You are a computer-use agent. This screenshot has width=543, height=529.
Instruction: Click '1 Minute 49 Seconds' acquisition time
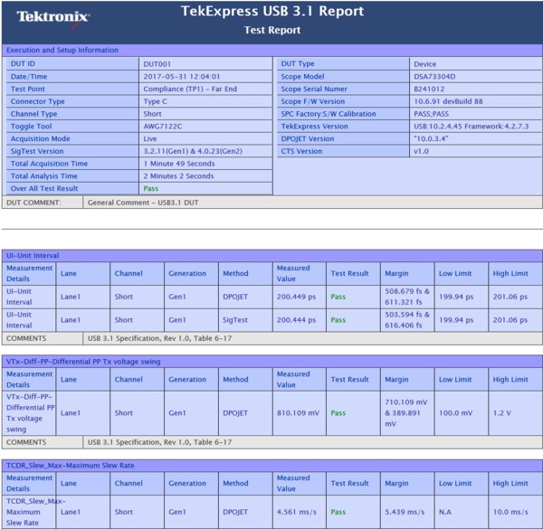(179, 164)
